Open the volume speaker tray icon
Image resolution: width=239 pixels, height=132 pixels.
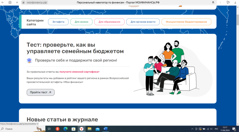click(212, 129)
